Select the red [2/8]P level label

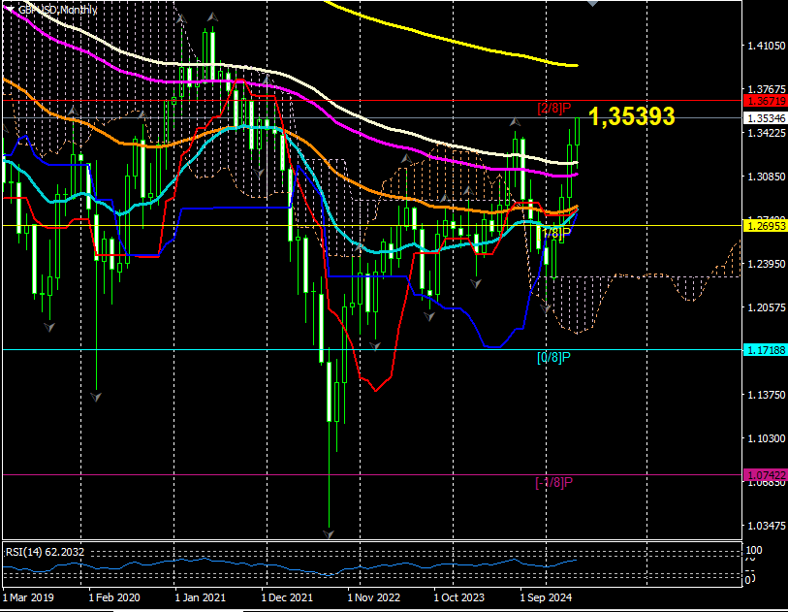tap(553, 108)
